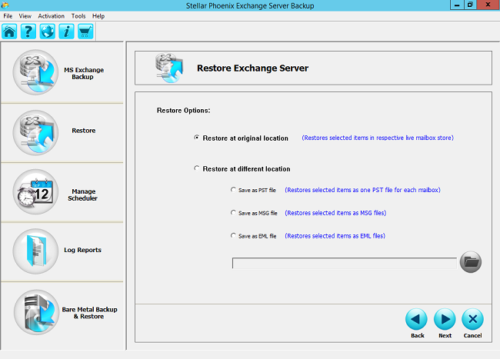500x359 pixels.
Task: Click 'Bare Metal Backup & Restore' label
Action: [x=89, y=313]
